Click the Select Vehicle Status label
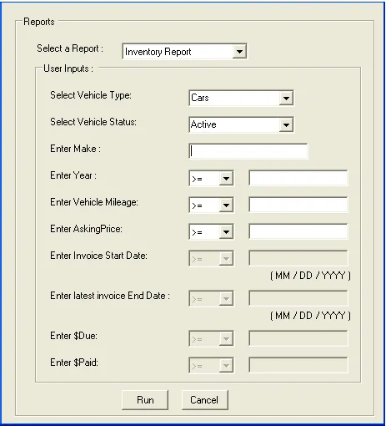386x426 pixels. click(x=93, y=122)
